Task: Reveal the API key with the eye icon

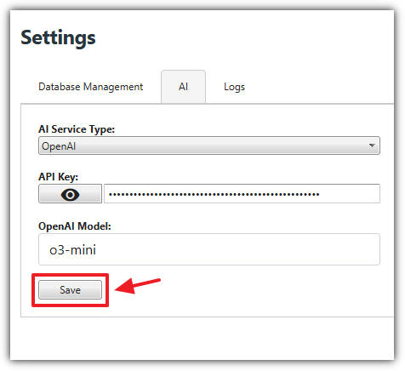Action: (70, 194)
